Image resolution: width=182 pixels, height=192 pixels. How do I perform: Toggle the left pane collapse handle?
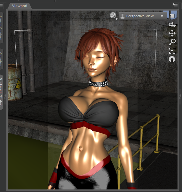pos(5,97)
